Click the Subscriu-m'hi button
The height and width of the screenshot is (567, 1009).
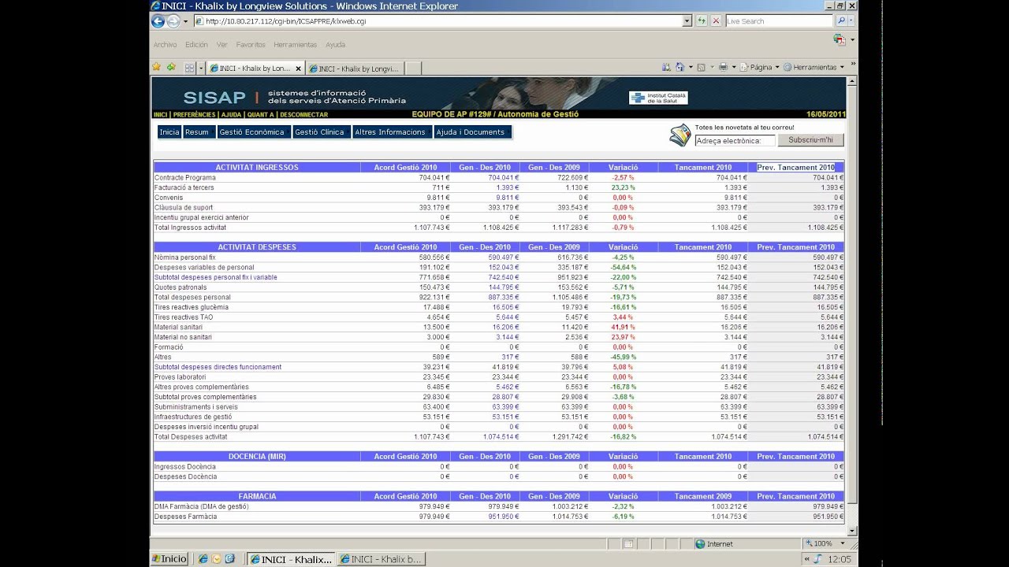(x=810, y=140)
